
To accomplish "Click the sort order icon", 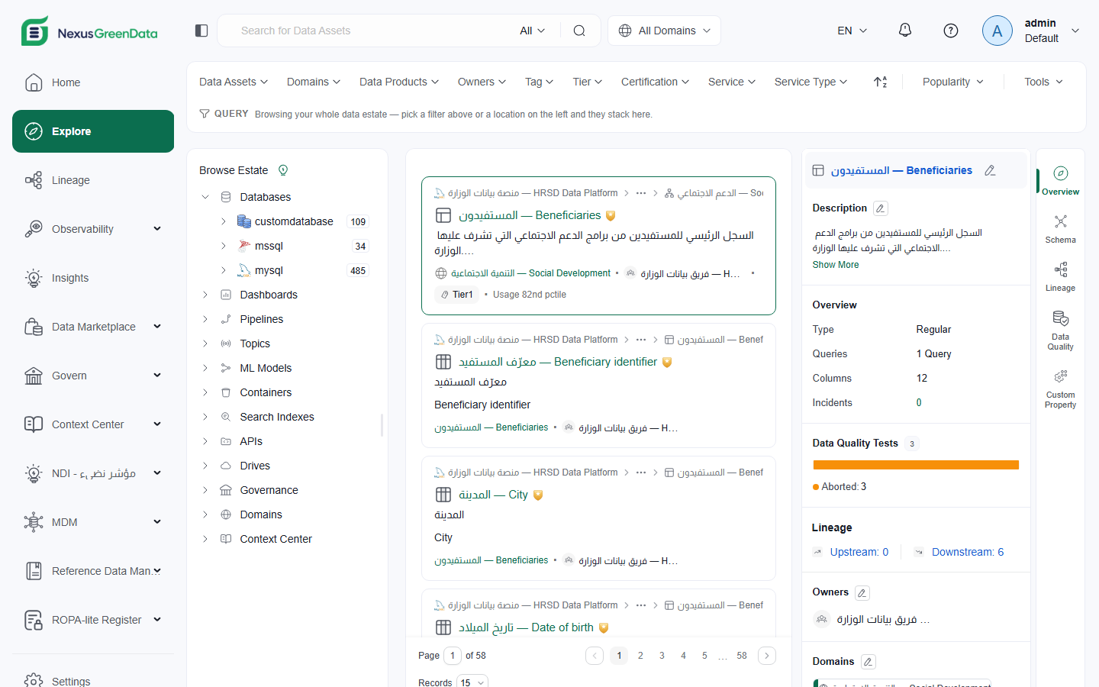I will [x=881, y=82].
